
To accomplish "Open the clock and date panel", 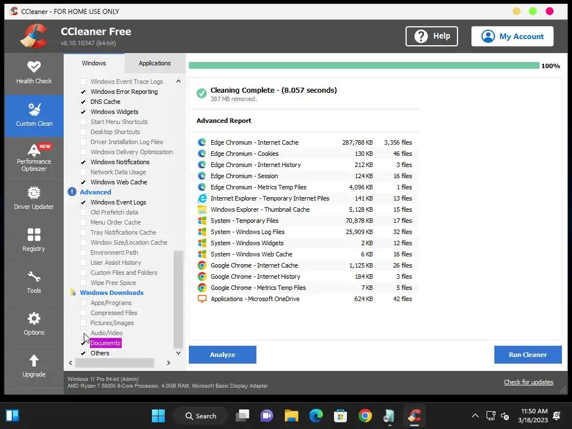I will click(x=534, y=416).
